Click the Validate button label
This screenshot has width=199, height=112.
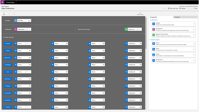click(183, 8)
